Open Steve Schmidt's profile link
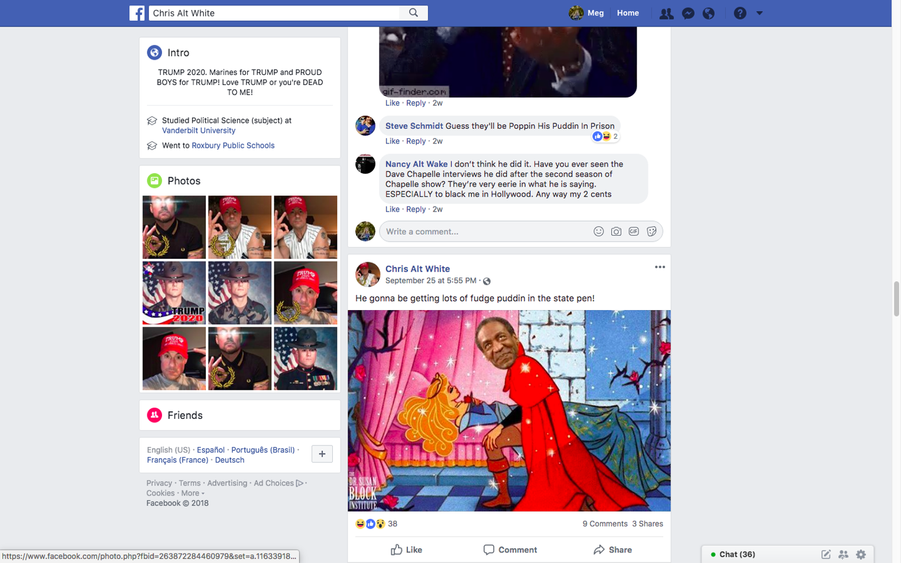Screen dimensions: 901x563 pyautogui.click(x=414, y=126)
